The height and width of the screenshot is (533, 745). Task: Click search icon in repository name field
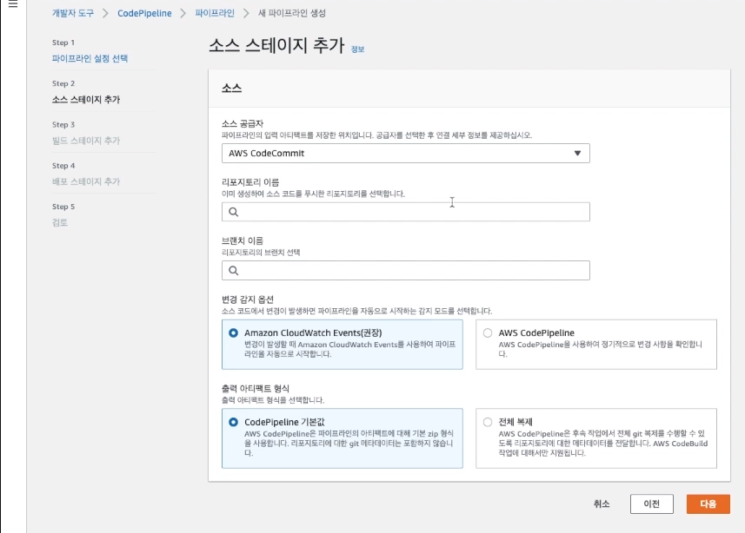click(233, 212)
